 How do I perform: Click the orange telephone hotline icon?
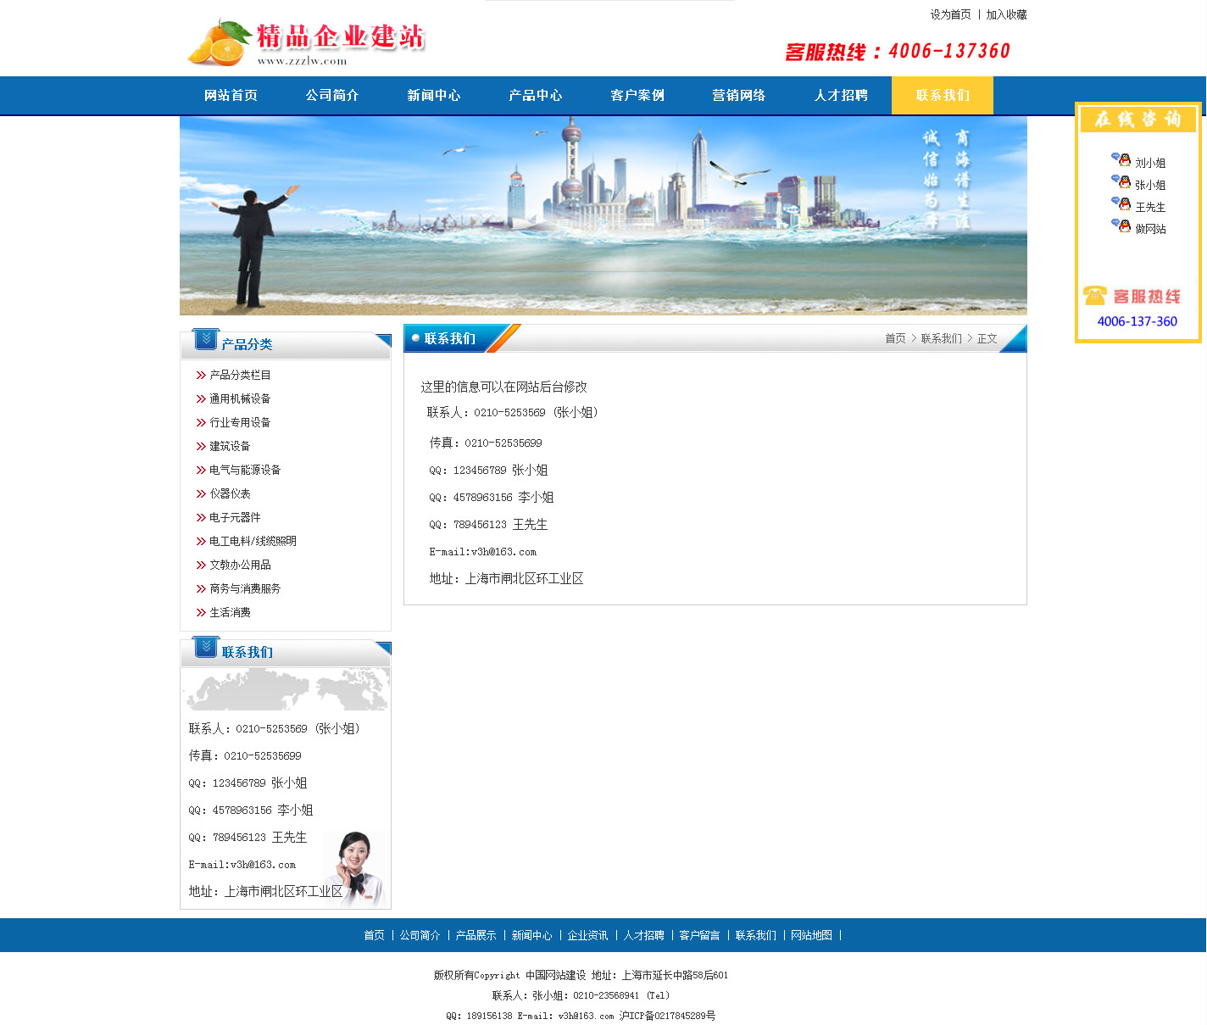(1094, 296)
